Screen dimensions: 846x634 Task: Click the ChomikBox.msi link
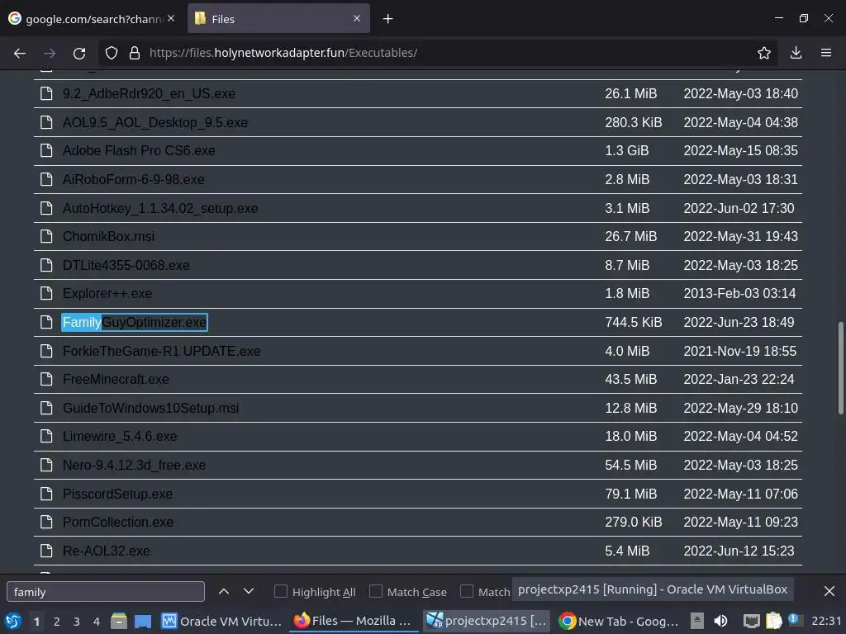tap(108, 236)
